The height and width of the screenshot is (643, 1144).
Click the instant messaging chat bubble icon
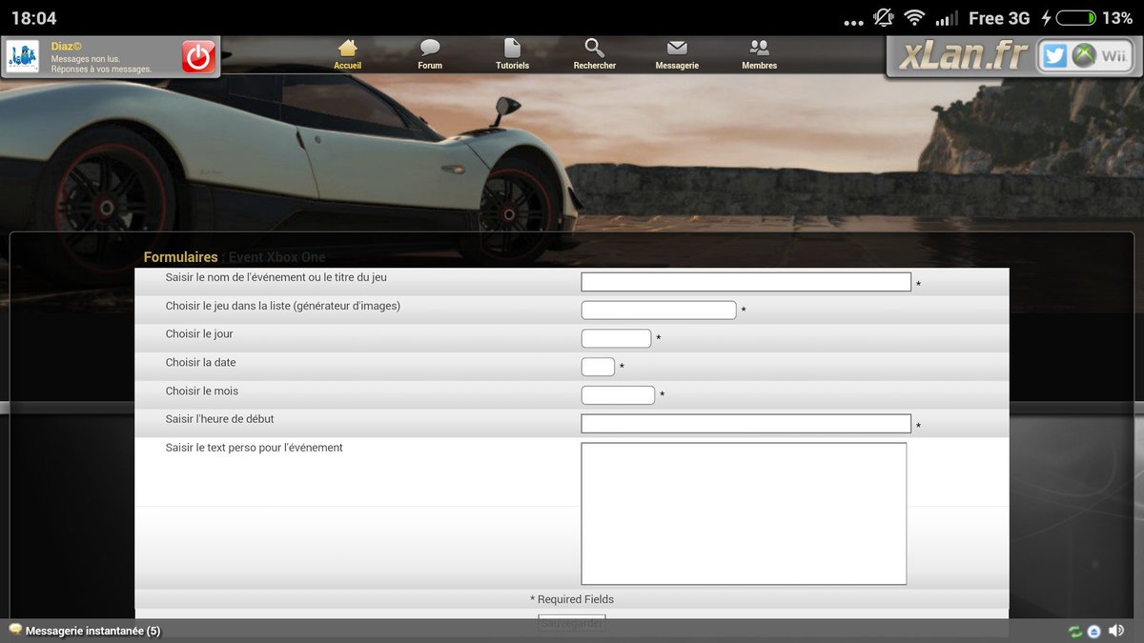(x=15, y=630)
